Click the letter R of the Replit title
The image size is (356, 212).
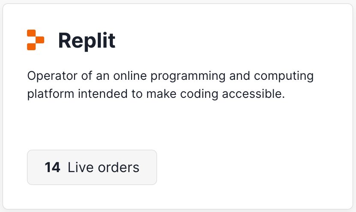pos(65,40)
